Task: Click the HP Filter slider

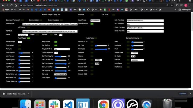Action: [x=101, y=46]
